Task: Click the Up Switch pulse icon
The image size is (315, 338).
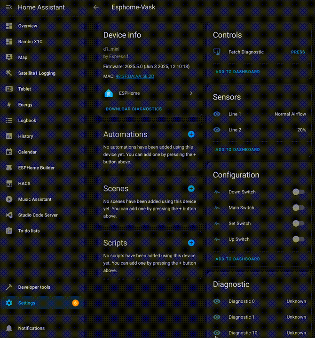Action: [x=217, y=239]
